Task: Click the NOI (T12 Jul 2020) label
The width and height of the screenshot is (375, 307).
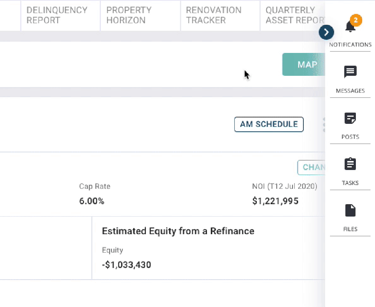Action: [x=285, y=186]
